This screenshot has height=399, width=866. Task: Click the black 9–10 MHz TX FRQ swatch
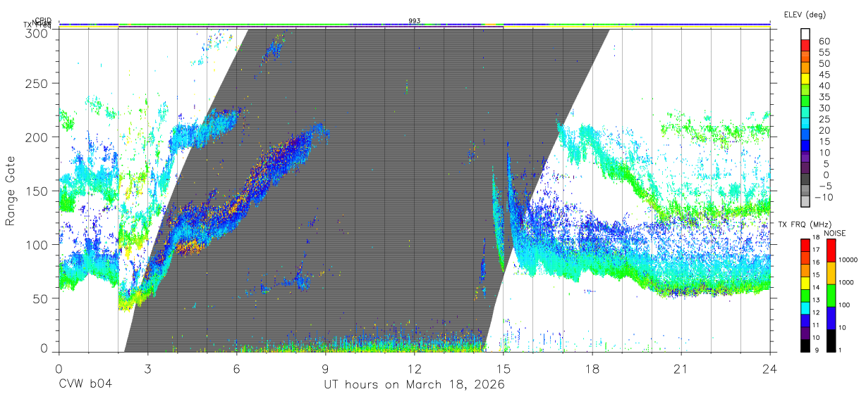coord(805,346)
